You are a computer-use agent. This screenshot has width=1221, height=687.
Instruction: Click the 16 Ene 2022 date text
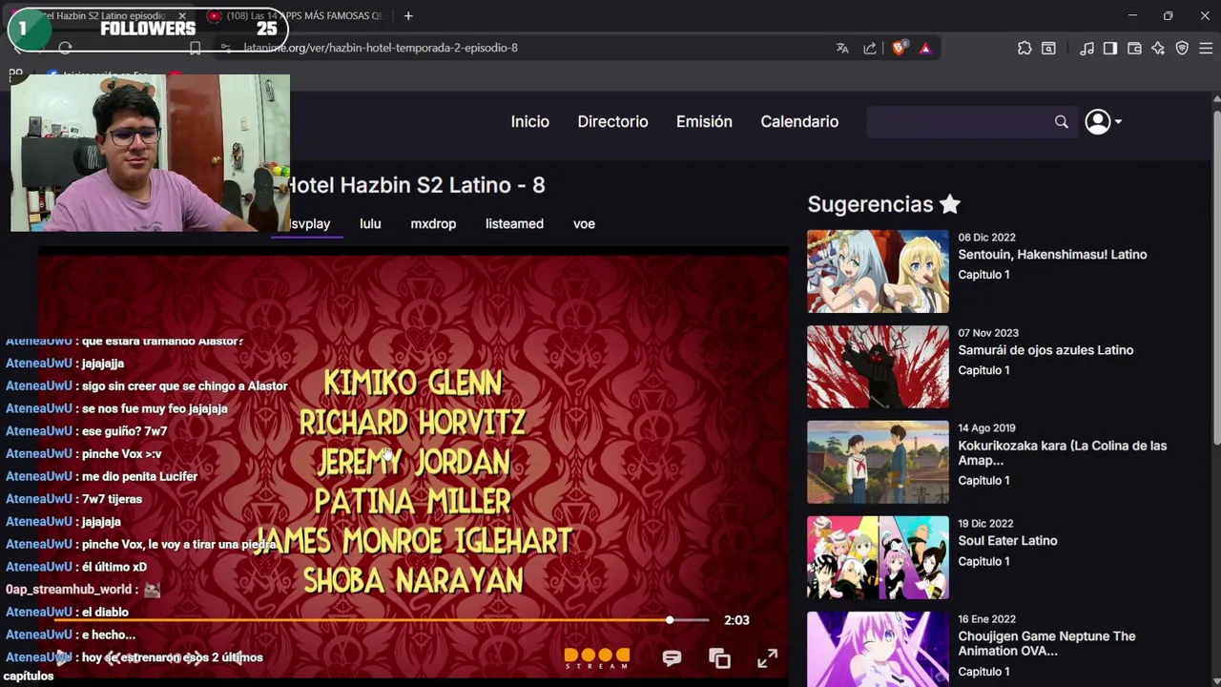pos(986,619)
